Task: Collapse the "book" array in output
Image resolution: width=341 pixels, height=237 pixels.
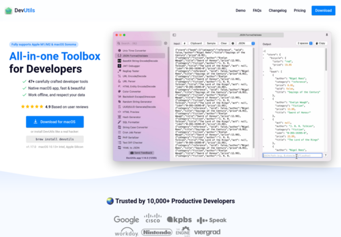Action: [x=264, y=71]
